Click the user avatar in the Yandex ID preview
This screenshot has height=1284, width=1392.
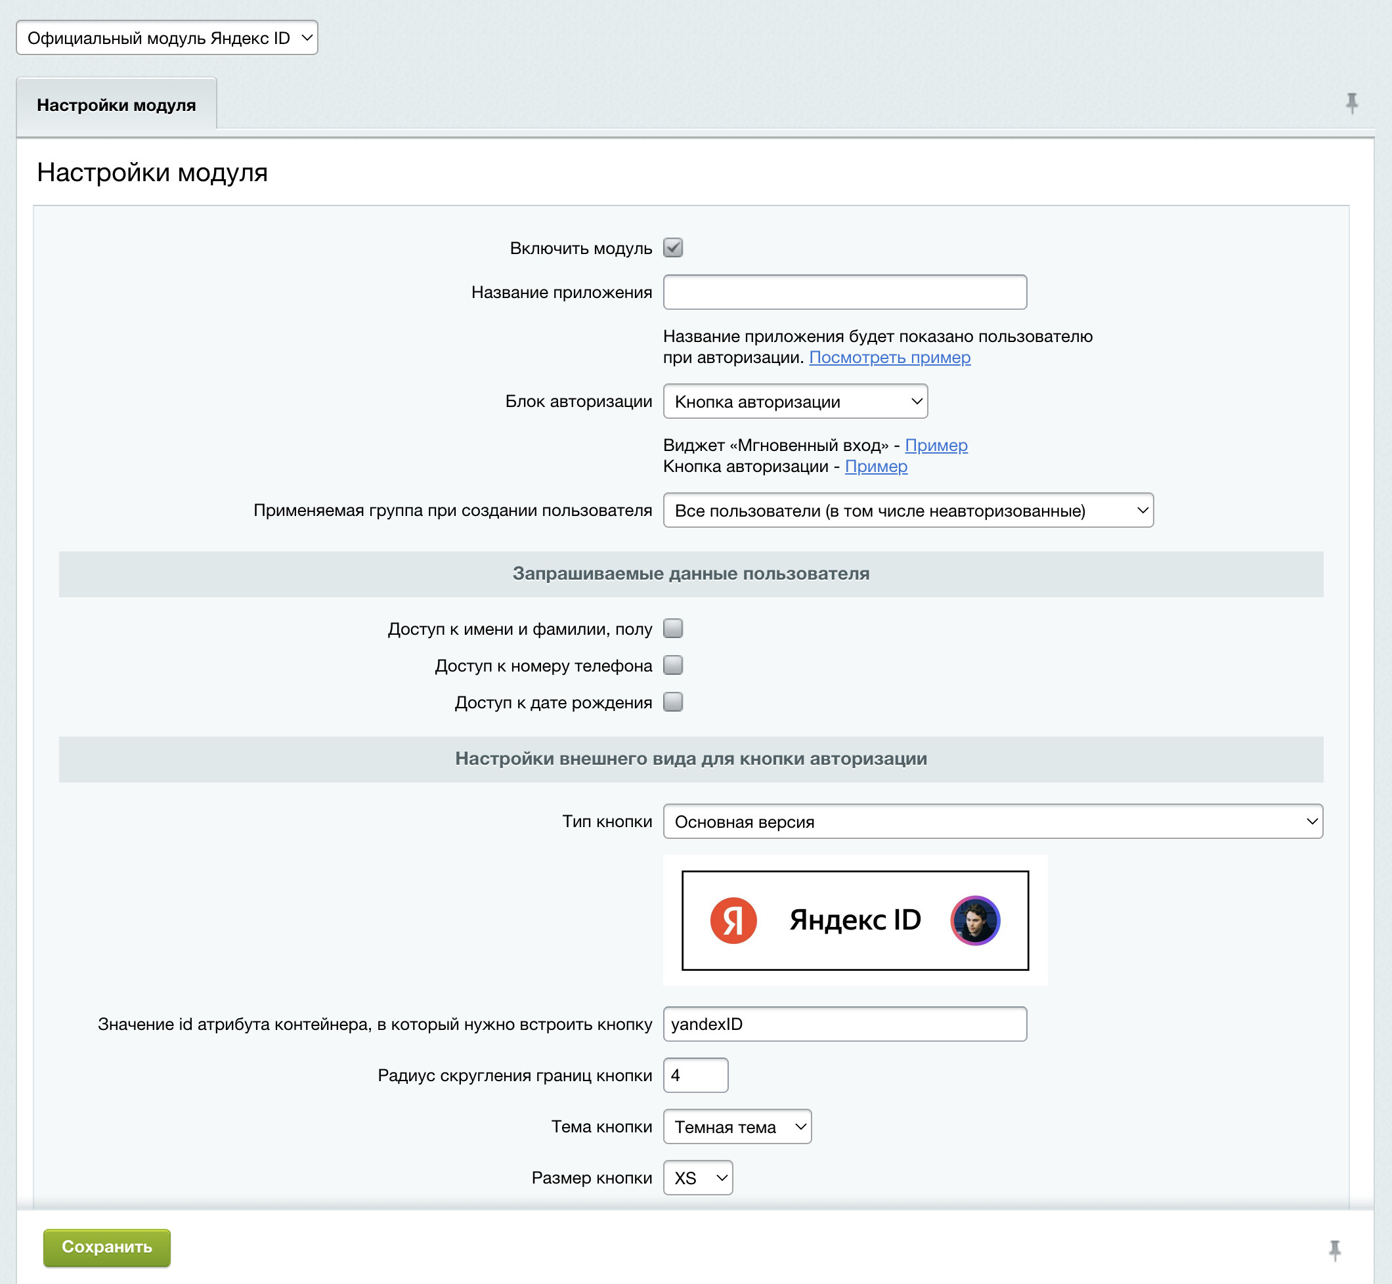point(974,920)
